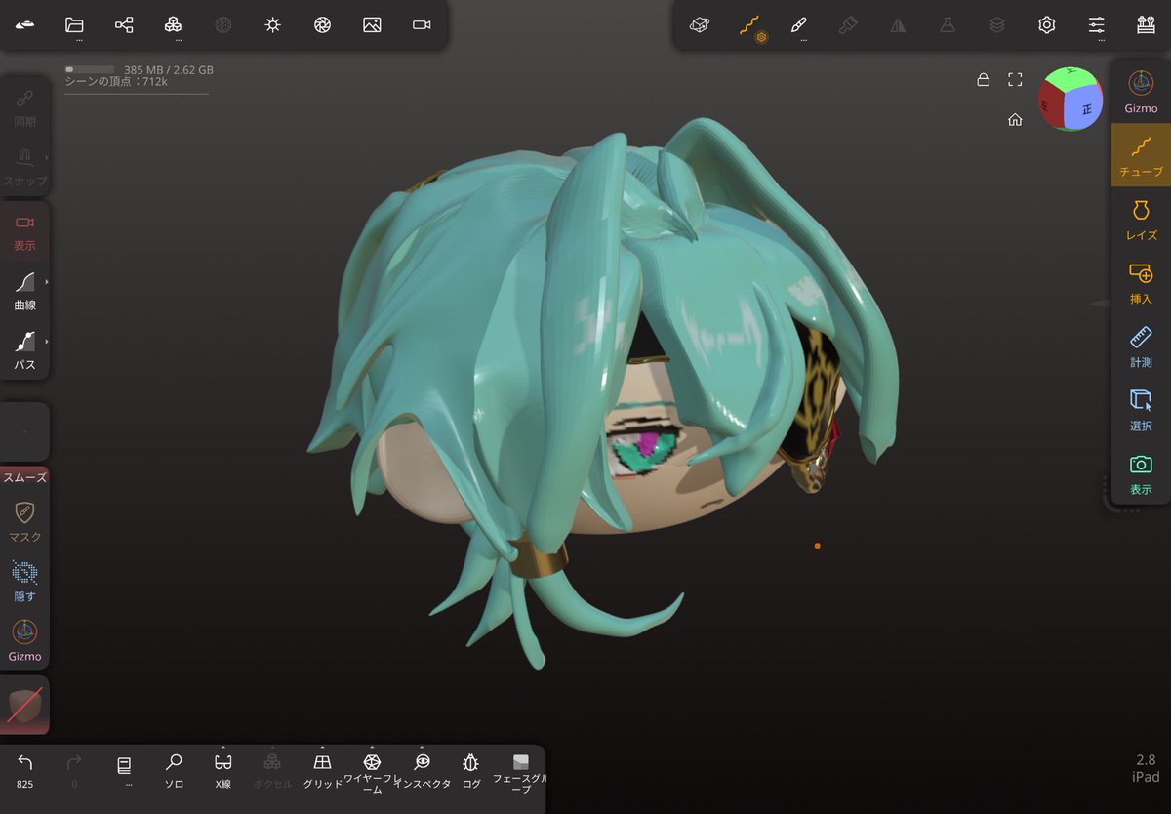
Task: Toggle フェースグループ face group display
Action: pos(520,771)
